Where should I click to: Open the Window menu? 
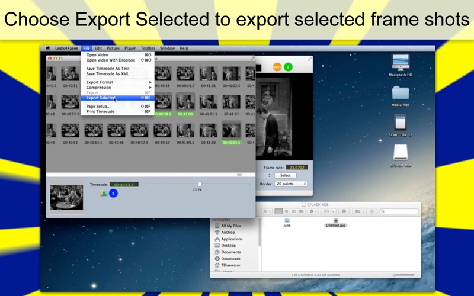point(167,48)
